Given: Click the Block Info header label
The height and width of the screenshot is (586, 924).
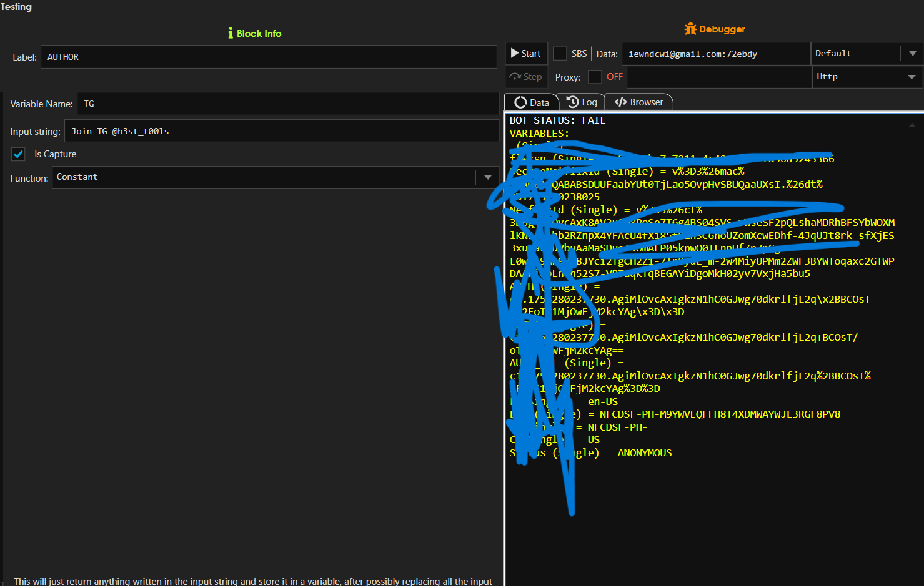Looking at the screenshot, I should (259, 34).
